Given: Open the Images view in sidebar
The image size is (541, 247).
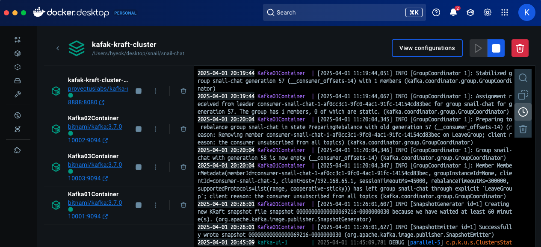Looking at the screenshot, I should (x=18, y=67).
